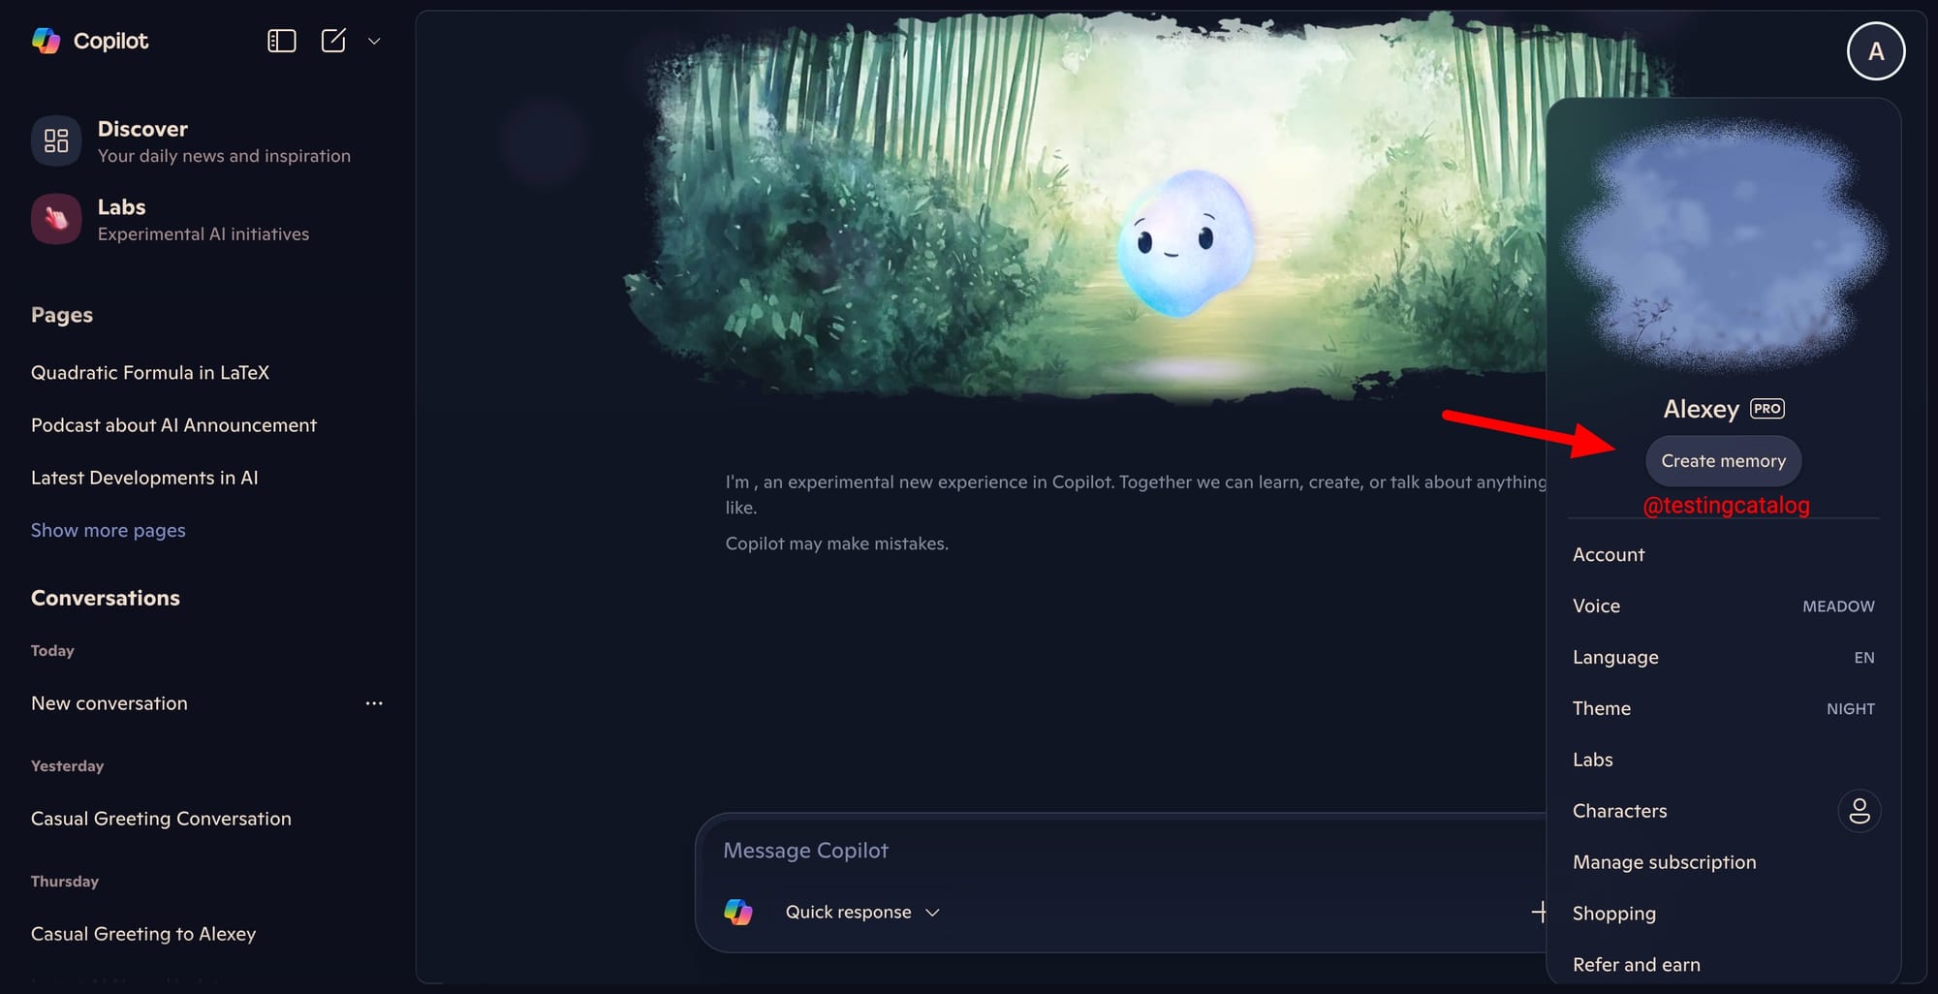Screen dimensions: 1938x994
Task: Click the Create memory button
Action: (1723, 461)
